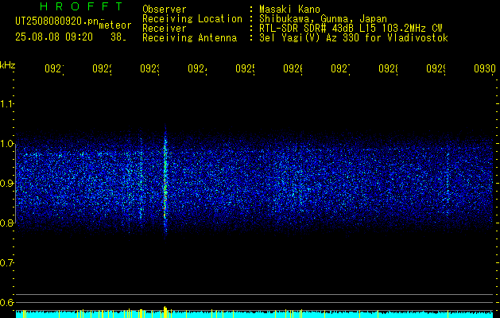Click the 0925 time axis marker
This screenshot has height=318, width=500.
[x=245, y=69]
